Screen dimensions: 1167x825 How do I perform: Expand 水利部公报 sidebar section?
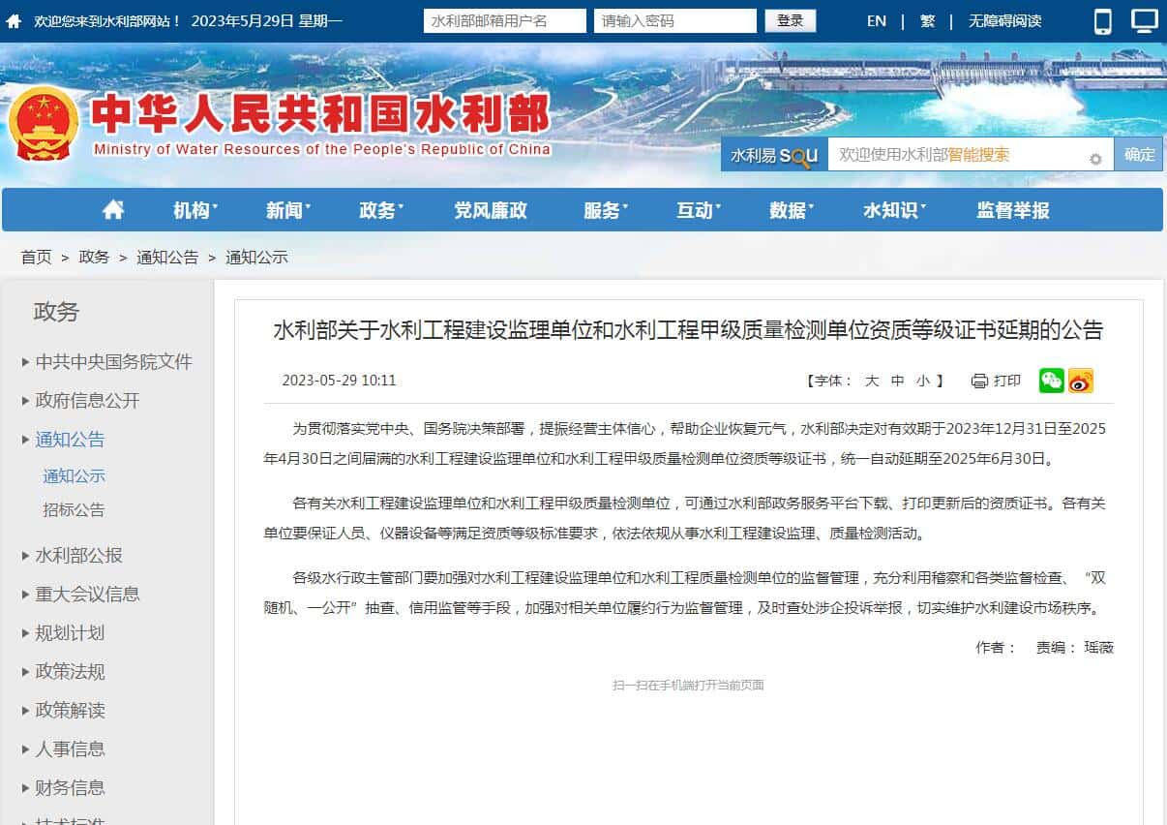pyautogui.click(x=78, y=556)
